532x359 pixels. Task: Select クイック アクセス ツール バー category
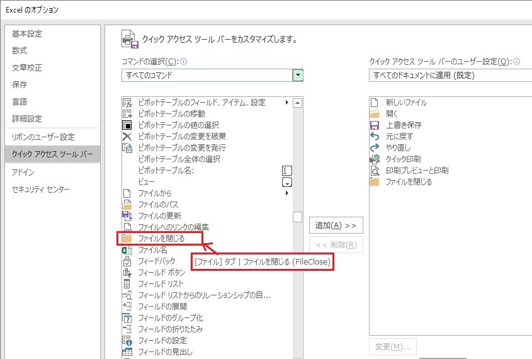[53, 154]
